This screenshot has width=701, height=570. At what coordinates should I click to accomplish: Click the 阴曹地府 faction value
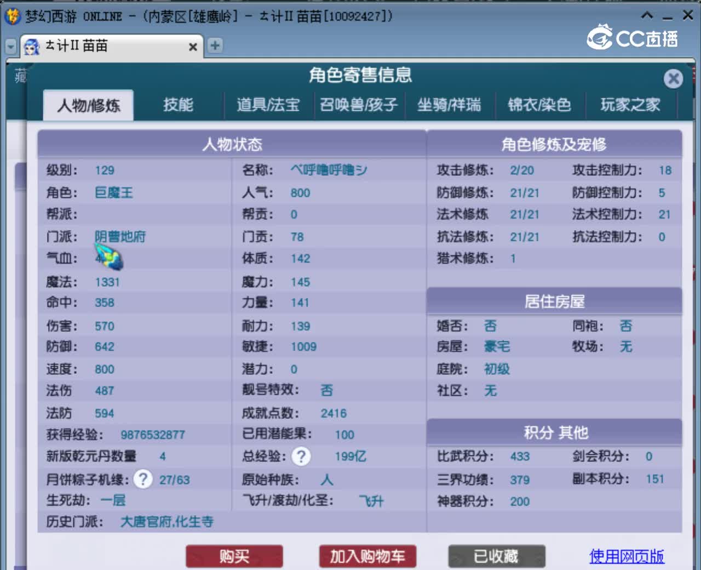point(120,236)
